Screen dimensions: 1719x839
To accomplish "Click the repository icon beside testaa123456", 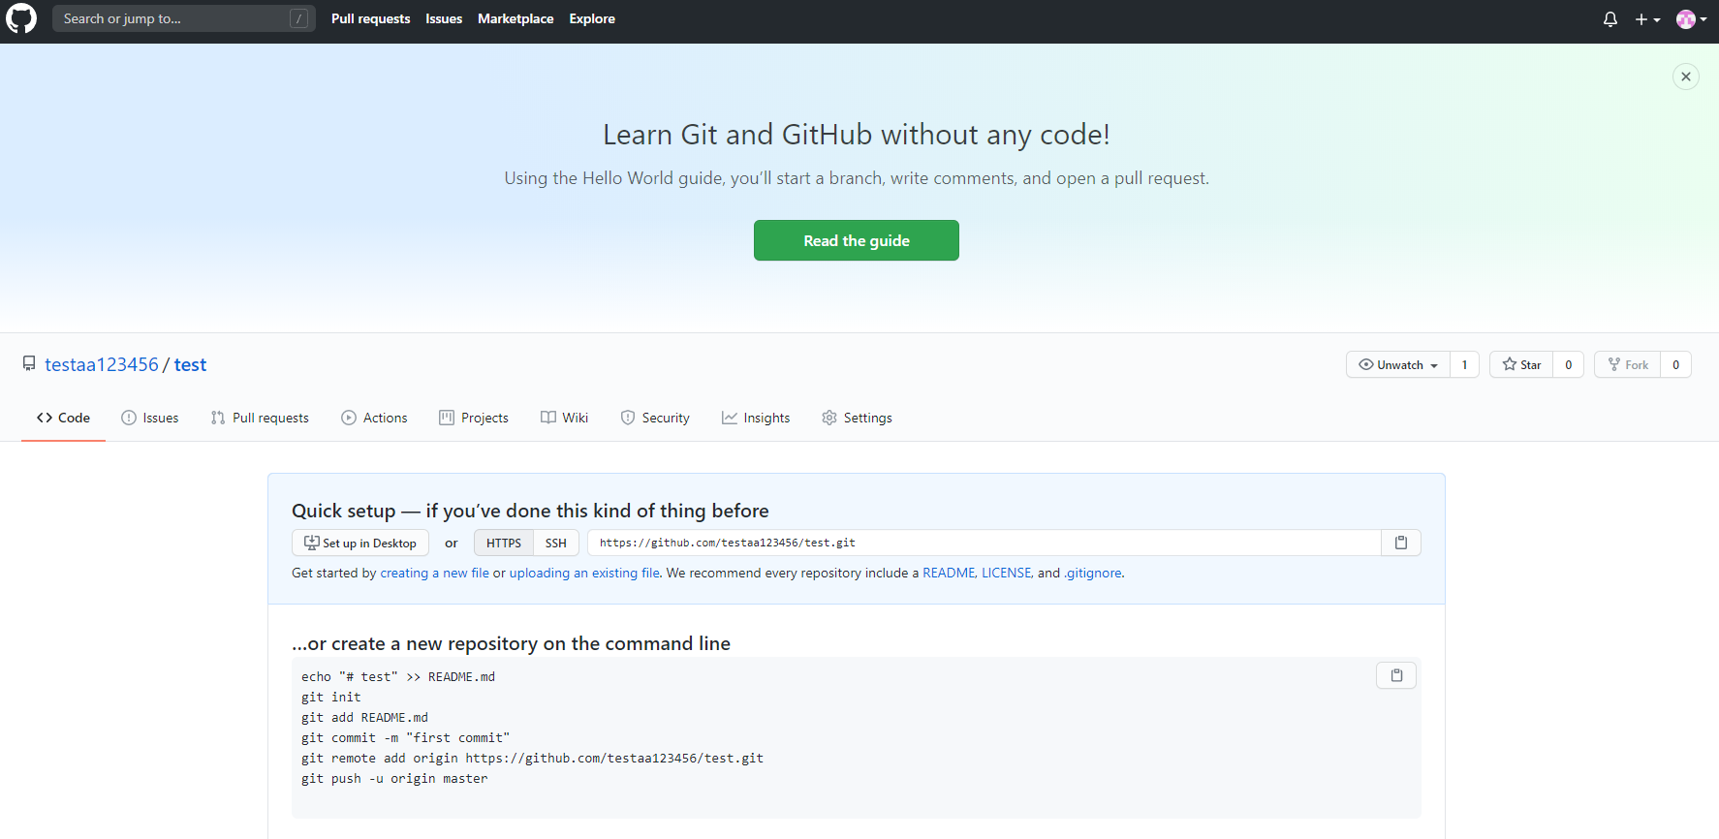I will tap(29, 364).
